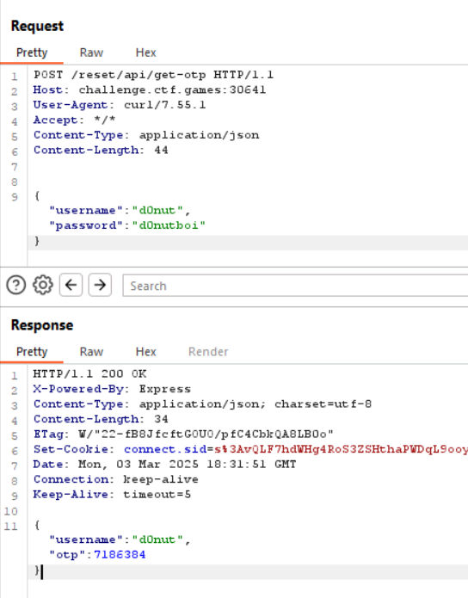The image size is (468, 598).
Task: Switch Request view to Raw tab
Action: [91, 52]
